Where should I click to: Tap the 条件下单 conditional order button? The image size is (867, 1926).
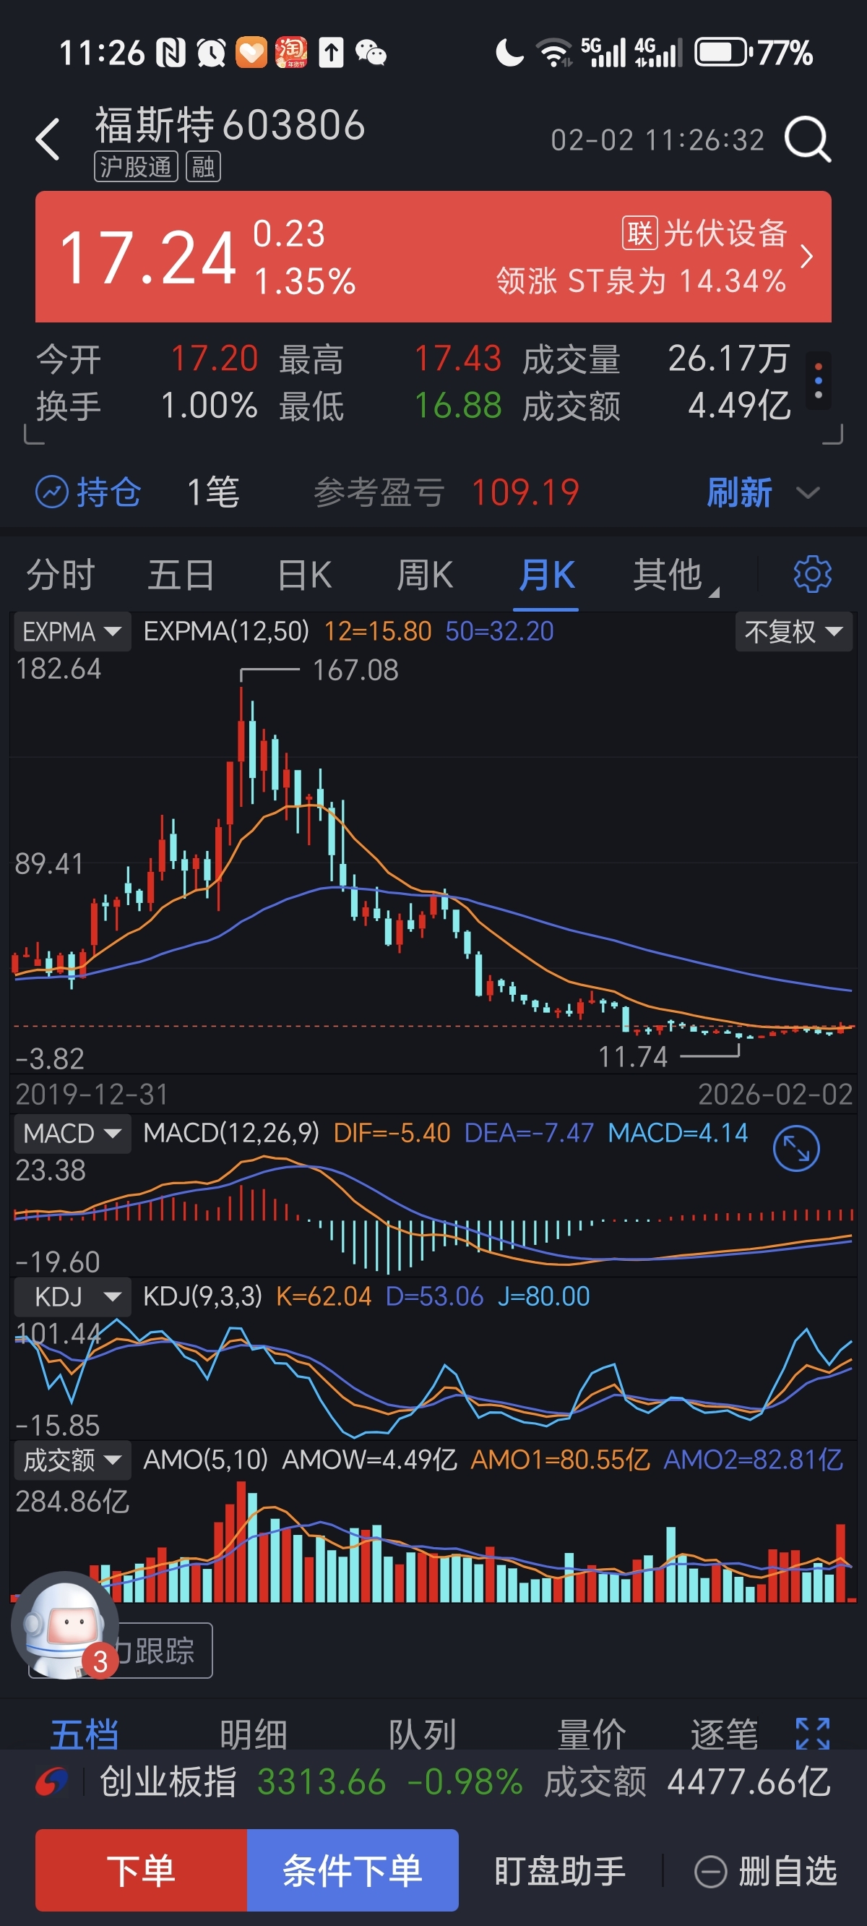point(353,1870)
